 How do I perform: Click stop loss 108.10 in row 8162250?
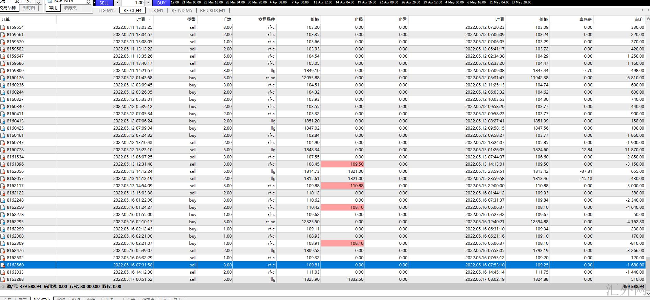click(x=342, y=207)
